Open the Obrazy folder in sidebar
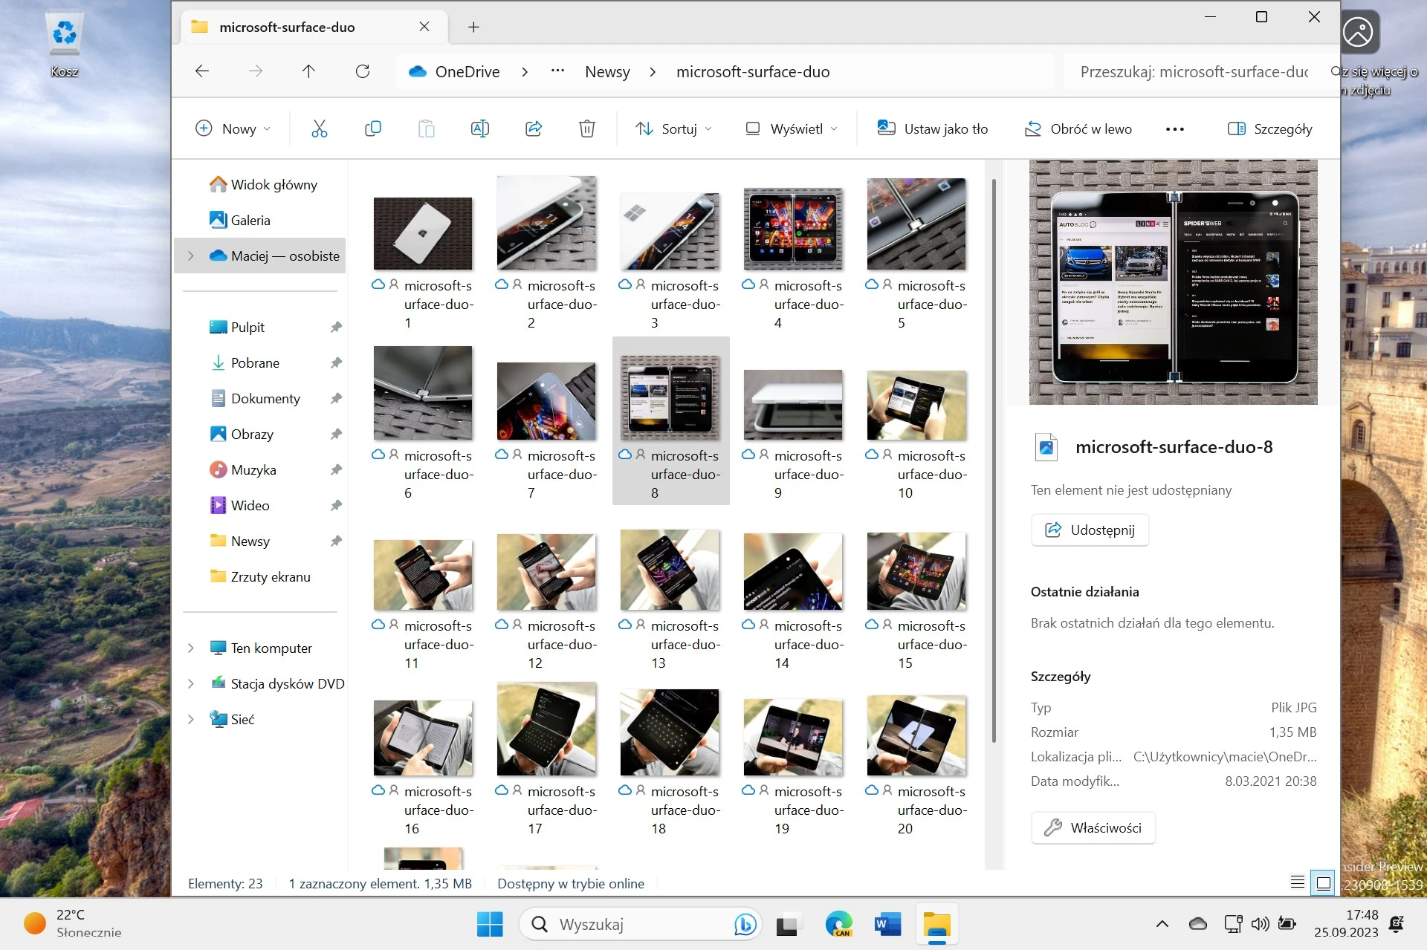Screen dimensions: 1427x950 coord(260,434)
